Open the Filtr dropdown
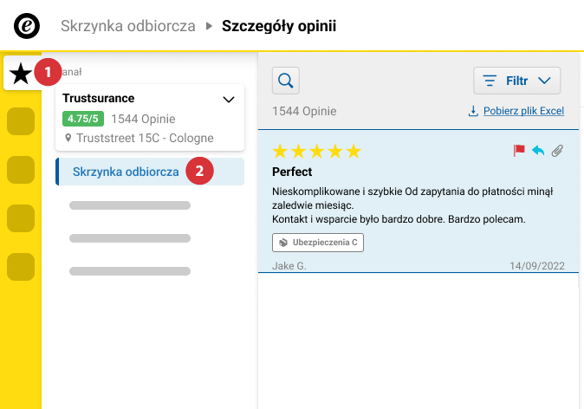Screen dimensions: 584x409 516,81
